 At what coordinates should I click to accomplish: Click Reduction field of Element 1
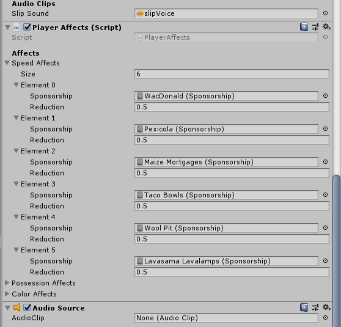[232, 140]
